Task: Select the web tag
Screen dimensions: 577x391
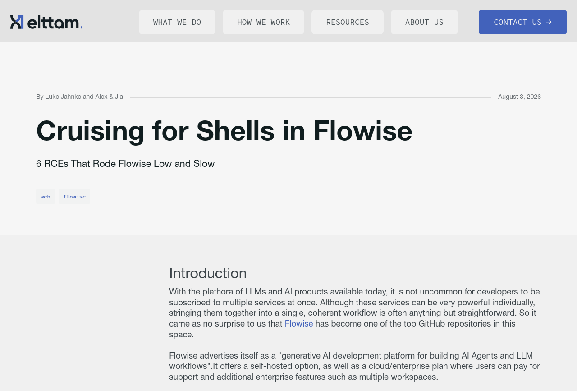Action: point(46,197)
